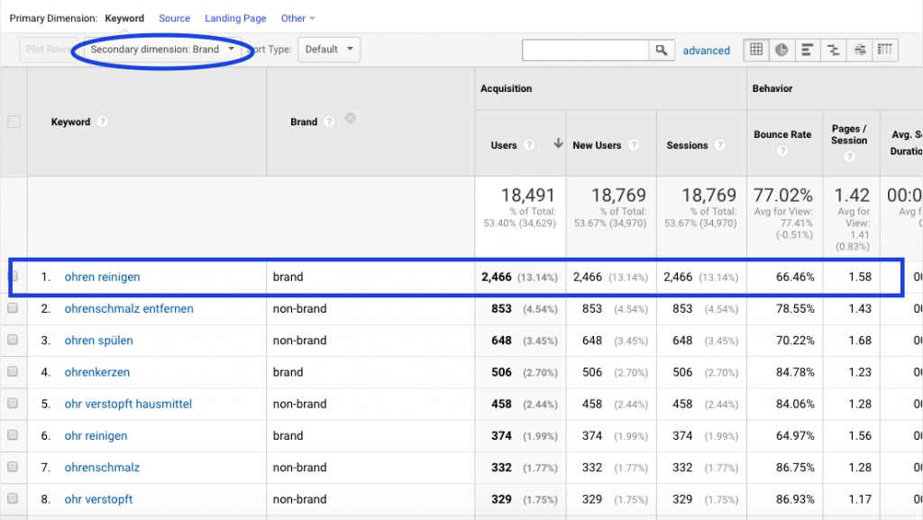Open help for Brand column
Screen dimensions: 923x520
[329, 122]
